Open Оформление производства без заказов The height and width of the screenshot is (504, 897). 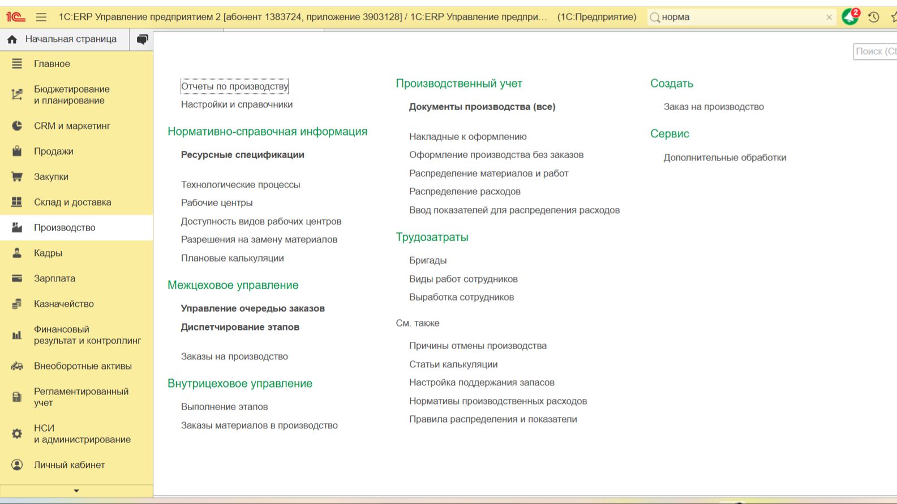coord(496,155)
